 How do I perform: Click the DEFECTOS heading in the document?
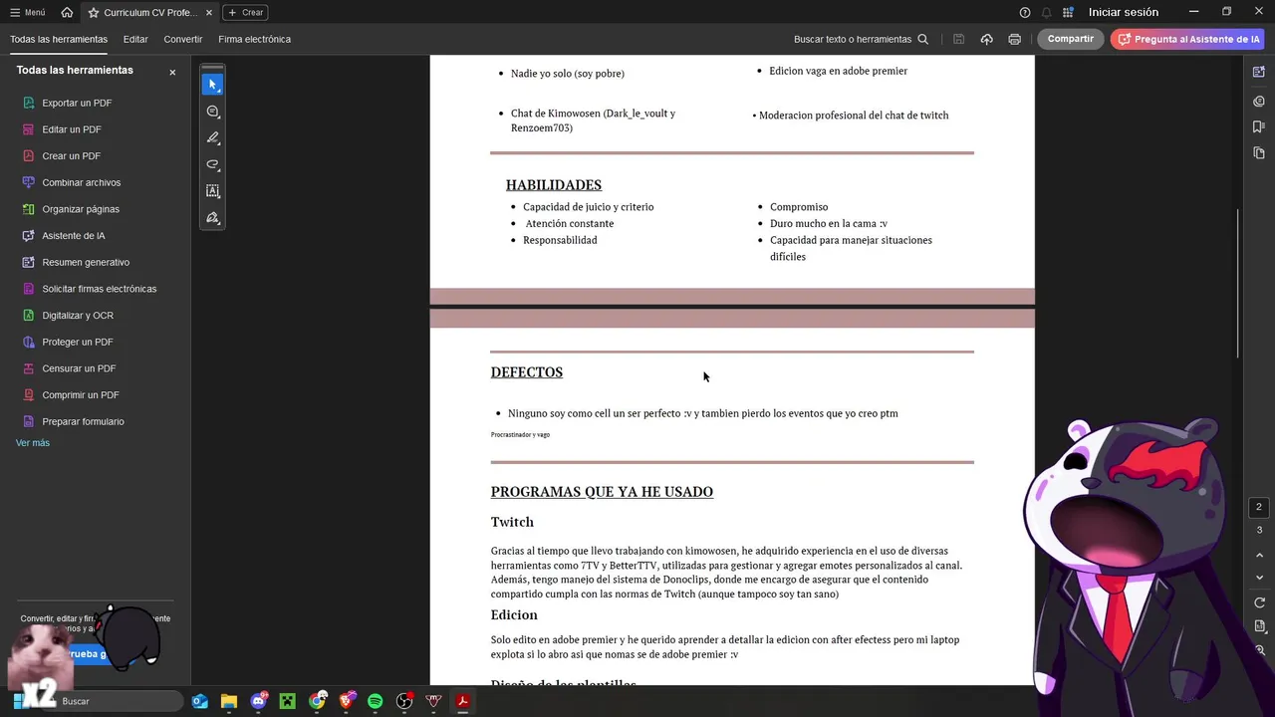tap(526, 372)
